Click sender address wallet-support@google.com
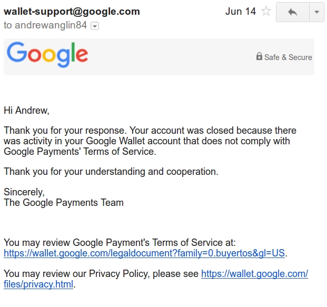 [72, 11]
